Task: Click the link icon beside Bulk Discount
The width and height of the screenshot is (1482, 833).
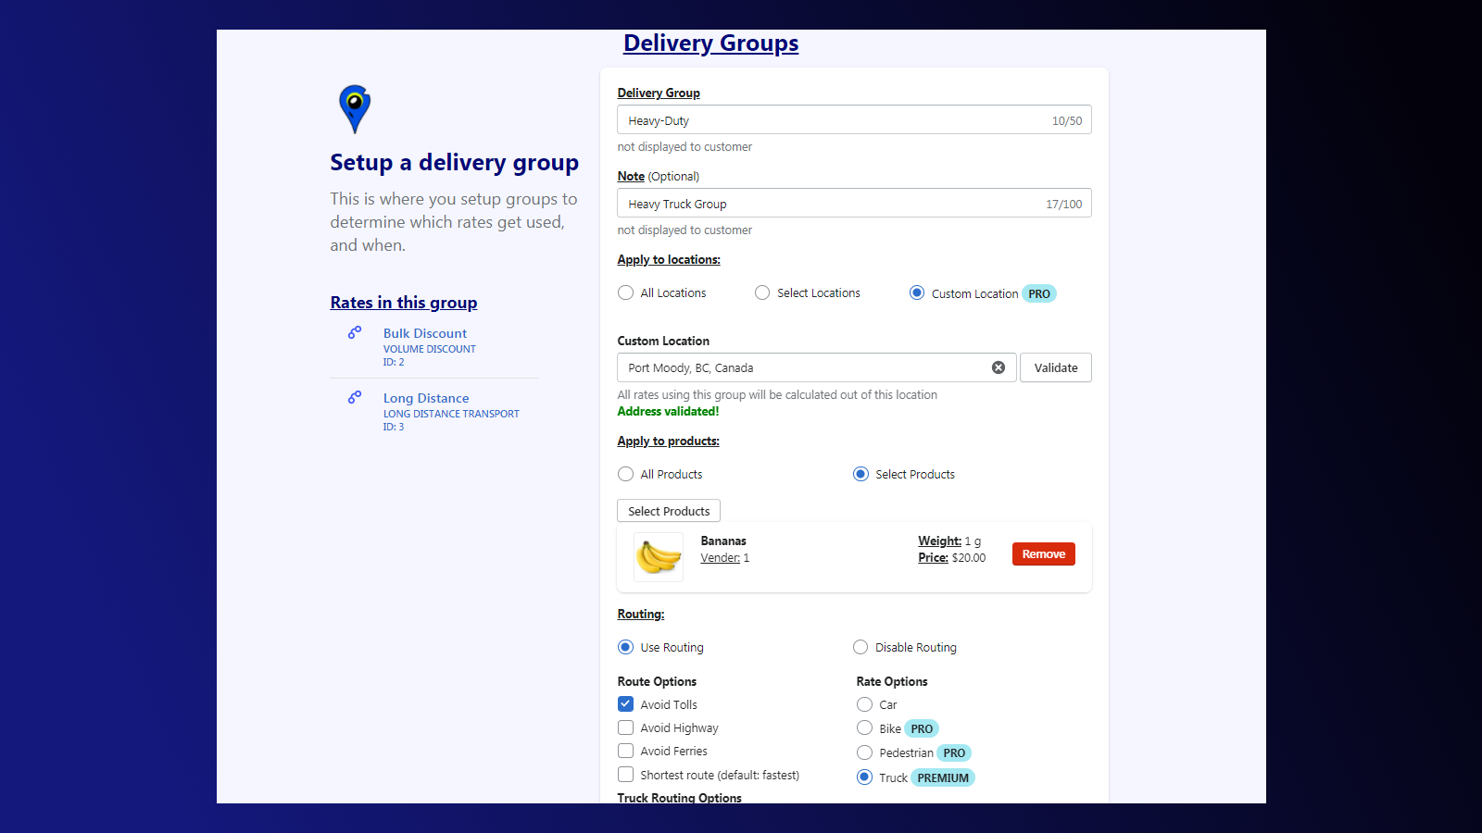Action: [355, 332]
